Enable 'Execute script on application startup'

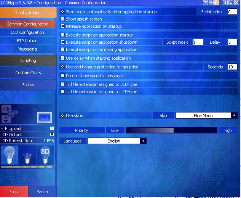click(x=62, y=35)
